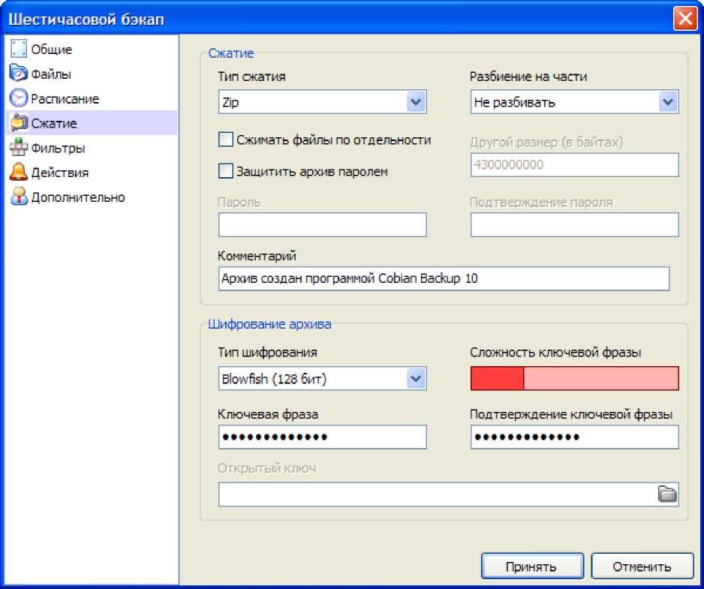Open the Действия page
The height and width of the screenshot is (589, 704).
pyautogui.click(x=92, y=172)
